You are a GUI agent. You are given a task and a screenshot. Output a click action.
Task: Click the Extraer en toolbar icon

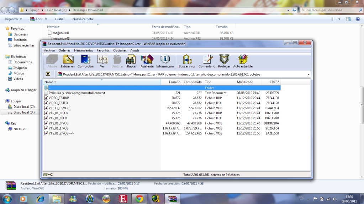click(x=68, y=61)
